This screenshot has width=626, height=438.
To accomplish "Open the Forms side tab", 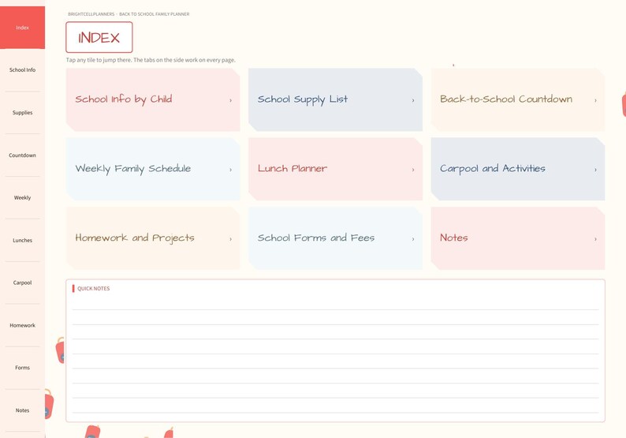I will (x=22, y=368).
